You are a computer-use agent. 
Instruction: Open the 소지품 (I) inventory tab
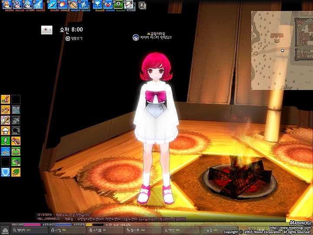pyautogui.click(x=105, y=230)
